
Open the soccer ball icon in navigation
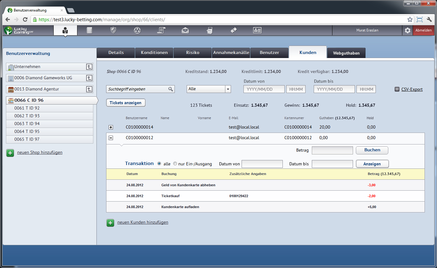(x=137, y=30)
